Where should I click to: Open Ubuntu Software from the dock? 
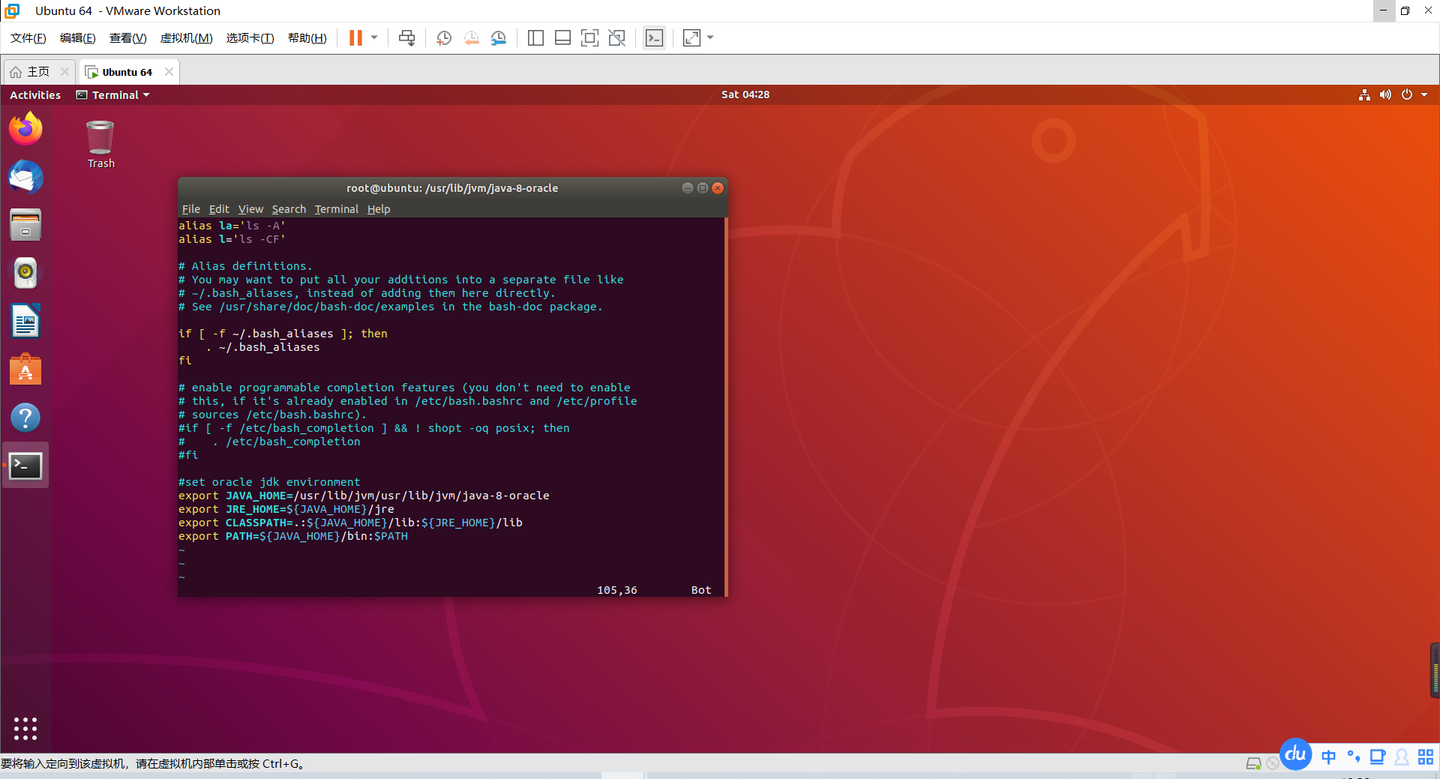pyautogui.click(x=25, y=369)
